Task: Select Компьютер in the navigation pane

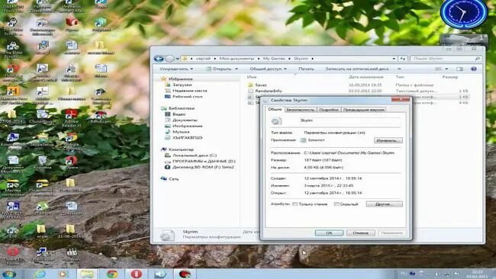Action: tap(181, 149)
